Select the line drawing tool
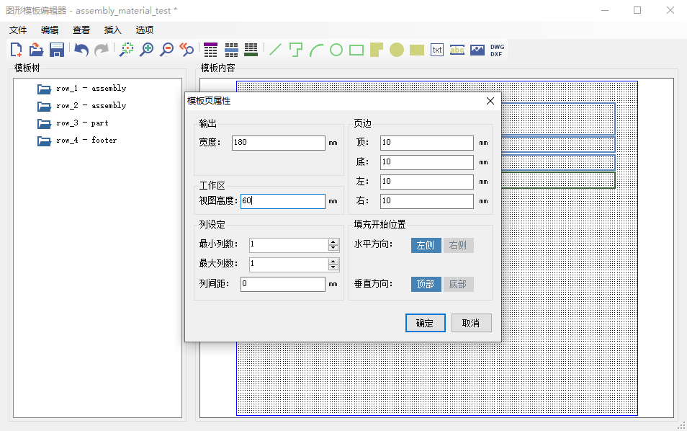This screenshot has width=687, height=431. click(276, 50)
